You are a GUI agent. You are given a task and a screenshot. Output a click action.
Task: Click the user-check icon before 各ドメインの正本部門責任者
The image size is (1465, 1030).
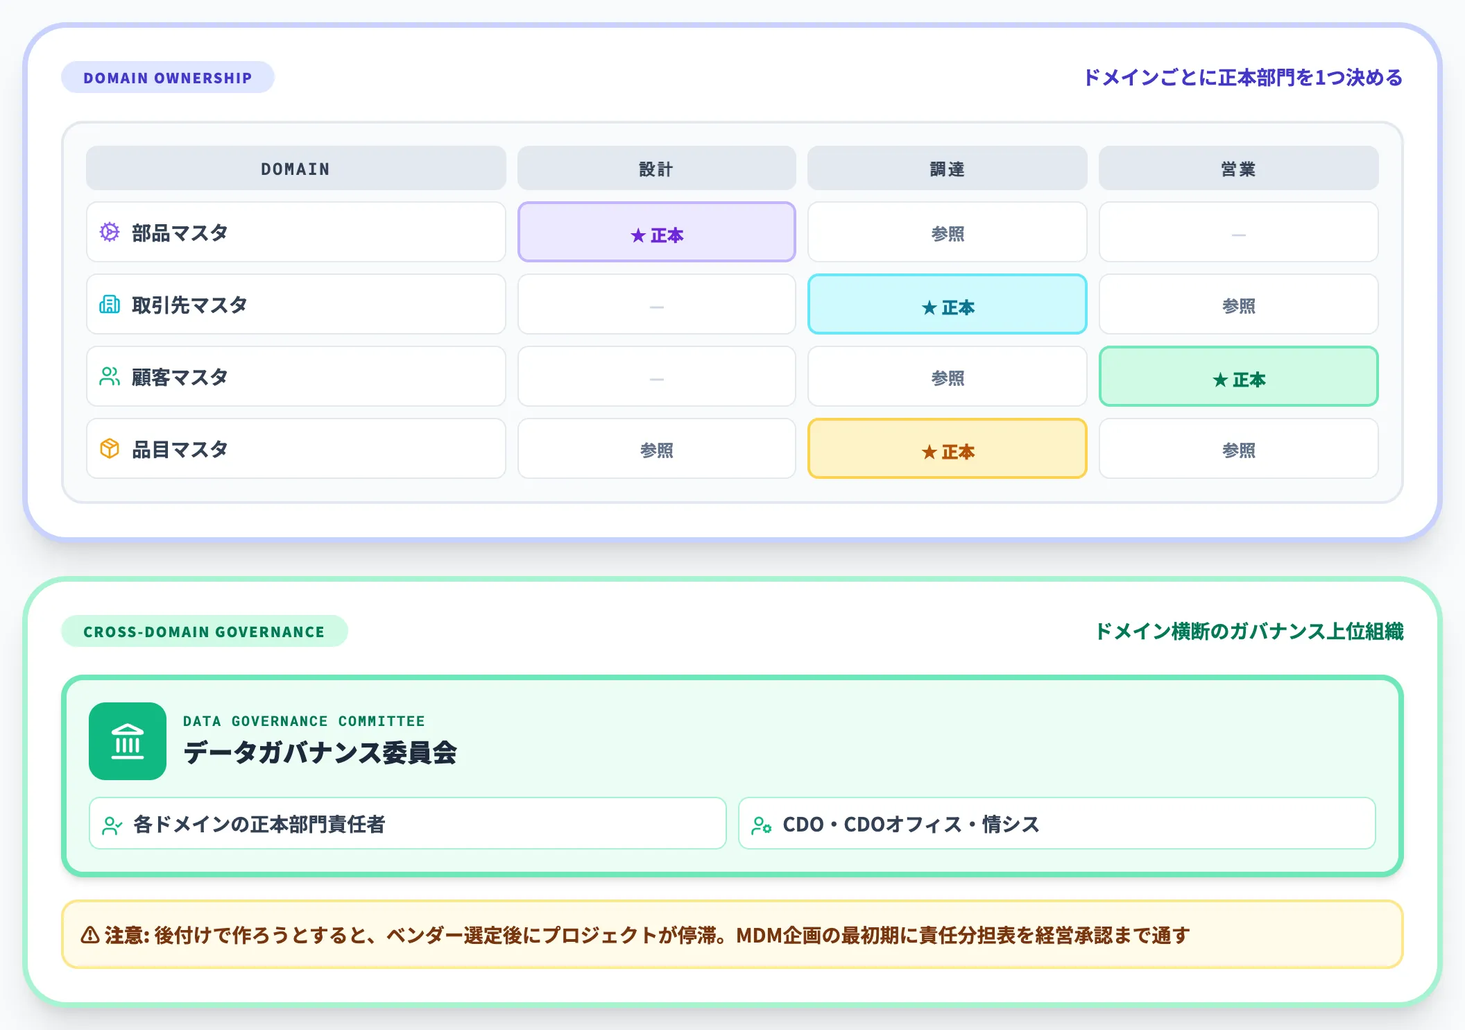(x=112, y=825)
